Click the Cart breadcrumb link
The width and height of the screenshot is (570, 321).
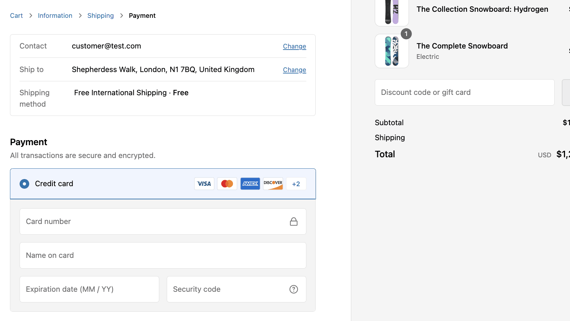16,15
